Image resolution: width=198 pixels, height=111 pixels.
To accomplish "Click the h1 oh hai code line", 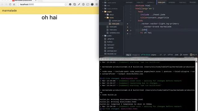I will (146, 33).
